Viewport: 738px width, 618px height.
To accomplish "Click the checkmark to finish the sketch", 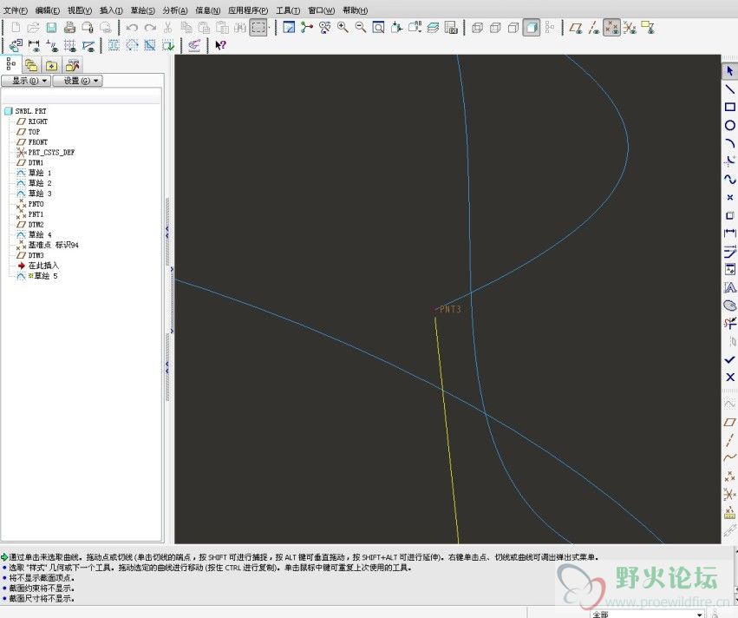I will [729, 360].
